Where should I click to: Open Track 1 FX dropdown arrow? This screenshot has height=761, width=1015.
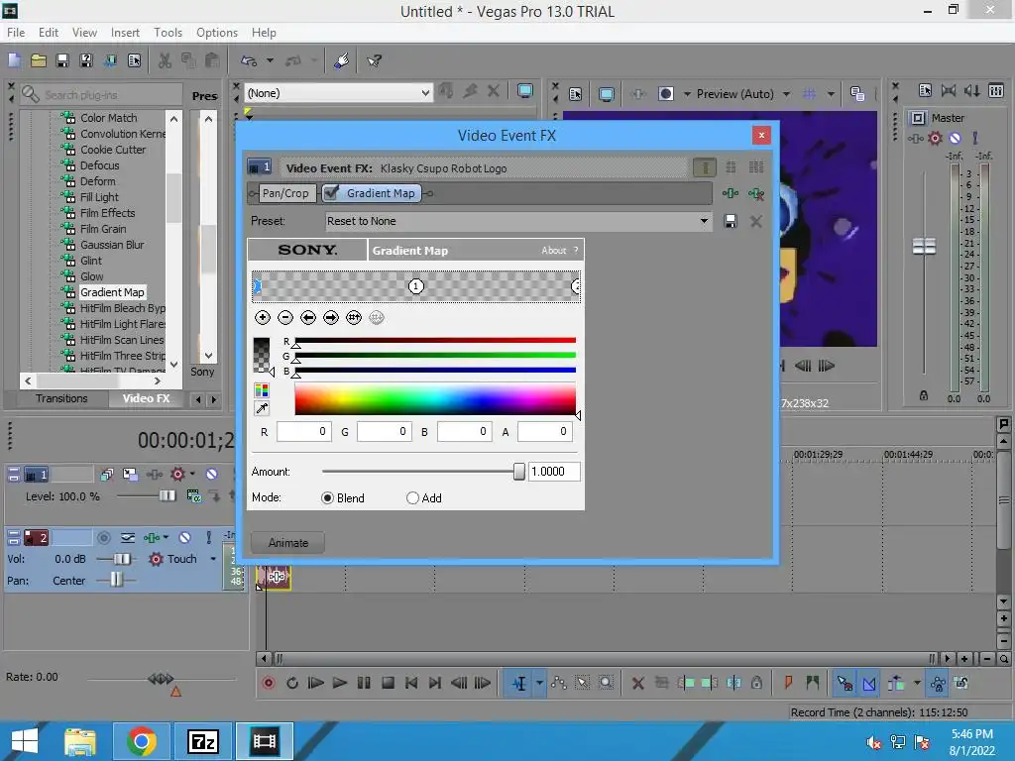click(192, 475)
